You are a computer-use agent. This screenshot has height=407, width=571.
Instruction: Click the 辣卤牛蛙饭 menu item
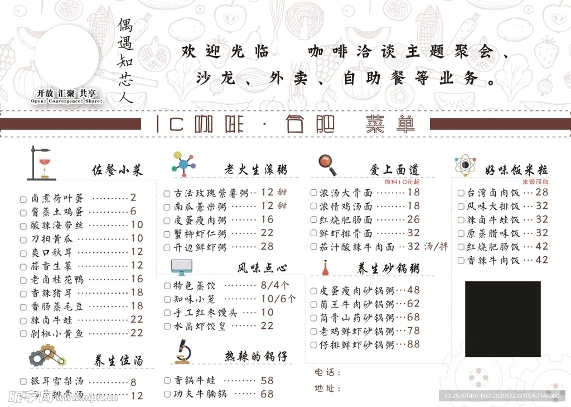click(493, 220)
